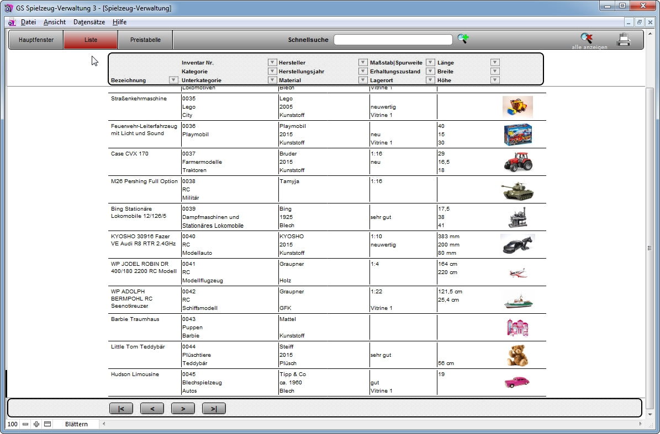Click the Schnellsuche input field
Image resolution: width=660 pixels, height=434 pixels.
tap(393, 40)
